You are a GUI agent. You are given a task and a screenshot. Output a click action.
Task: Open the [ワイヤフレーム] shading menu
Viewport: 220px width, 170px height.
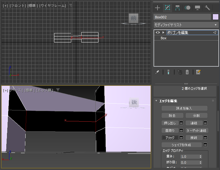click(52, 6)
